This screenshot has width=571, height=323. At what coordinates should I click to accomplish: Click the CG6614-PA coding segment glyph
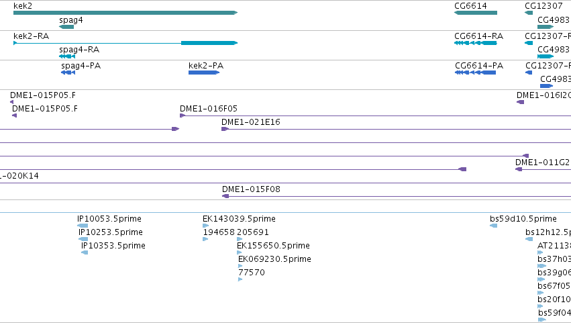(x=475, y=73)
